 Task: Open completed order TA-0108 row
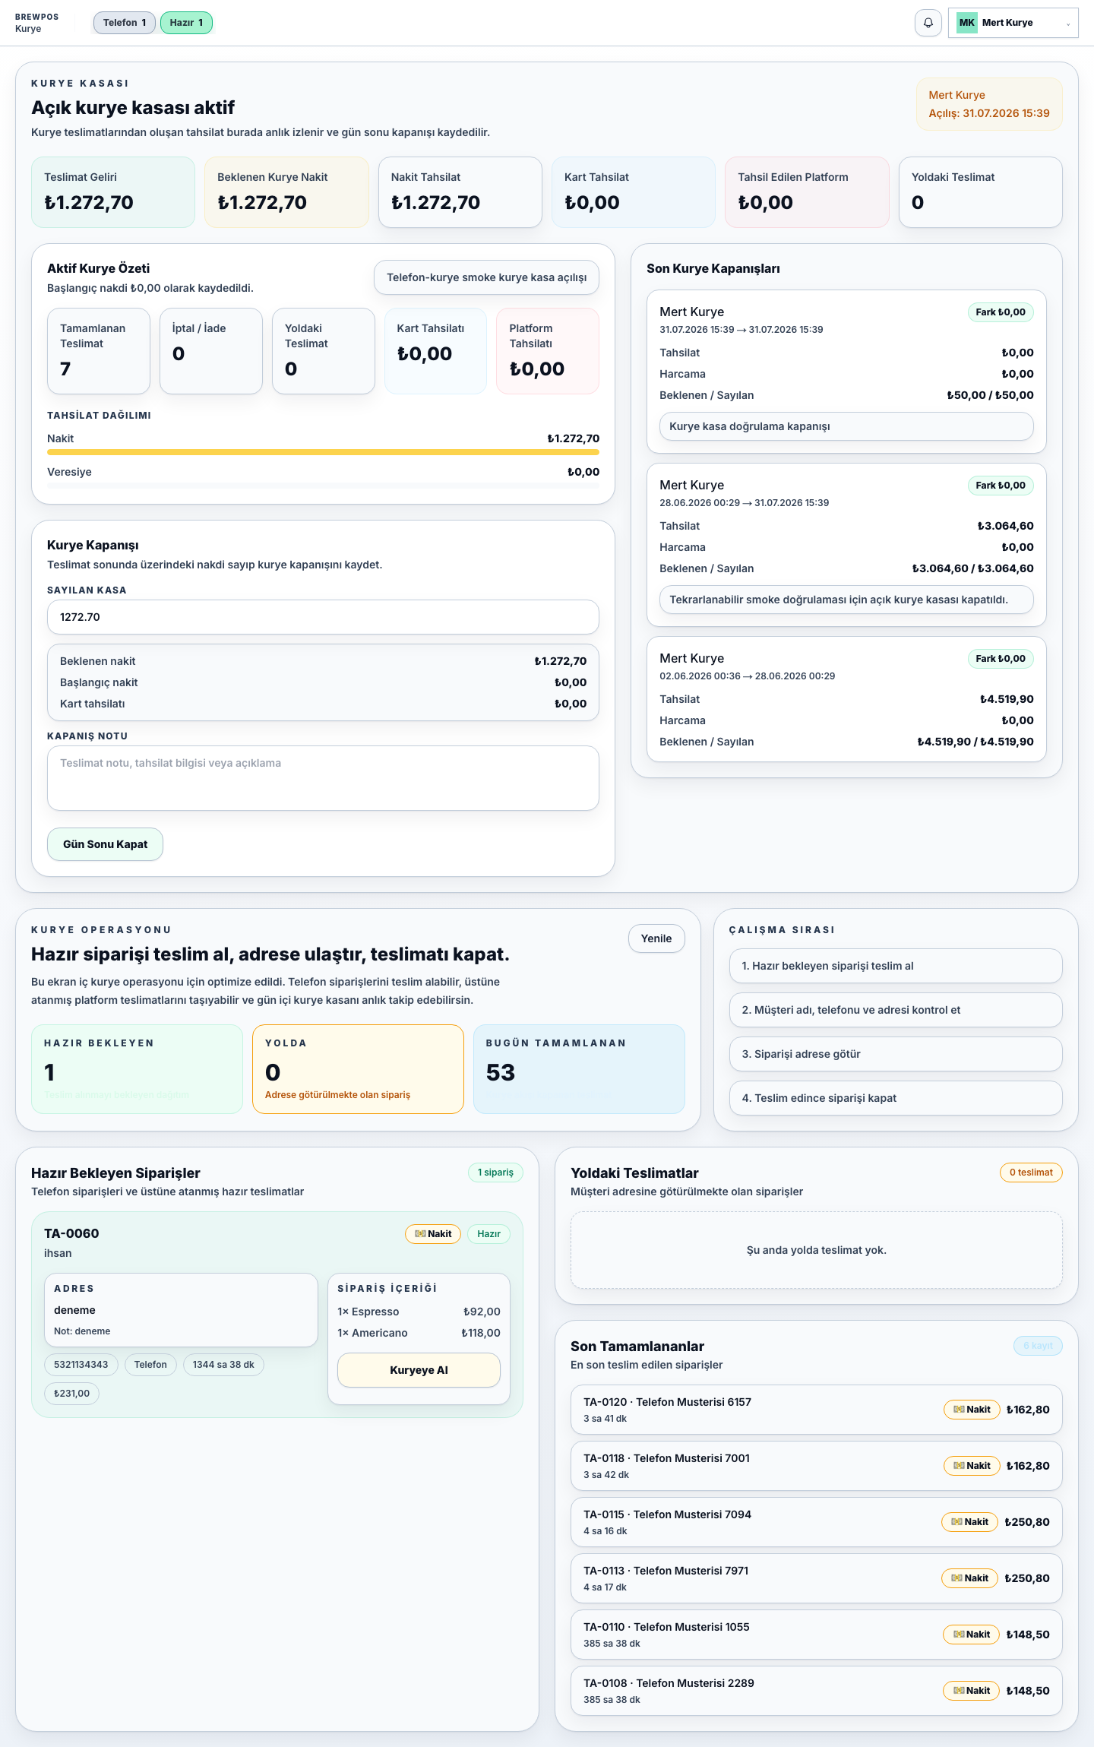coord(816,1691)
